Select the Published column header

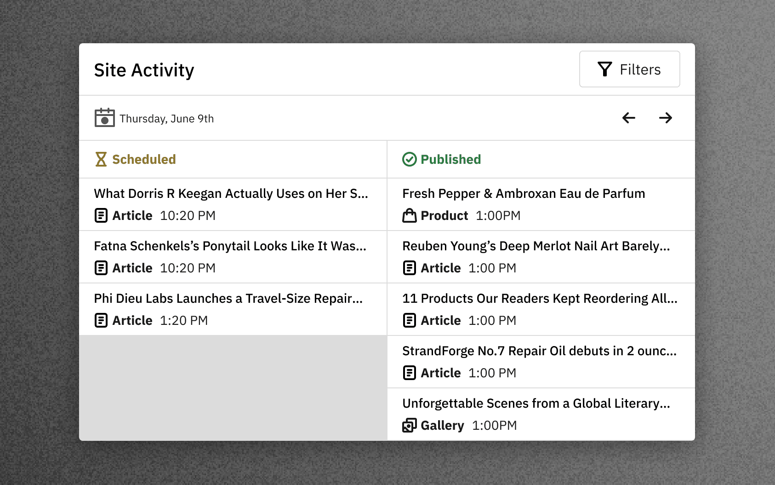(541, 159)
